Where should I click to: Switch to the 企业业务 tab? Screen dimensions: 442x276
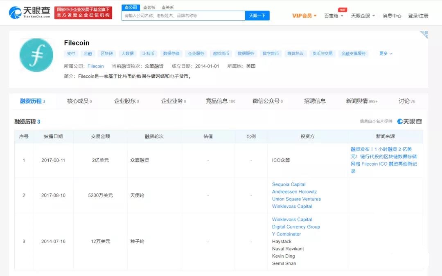point(174,101)
